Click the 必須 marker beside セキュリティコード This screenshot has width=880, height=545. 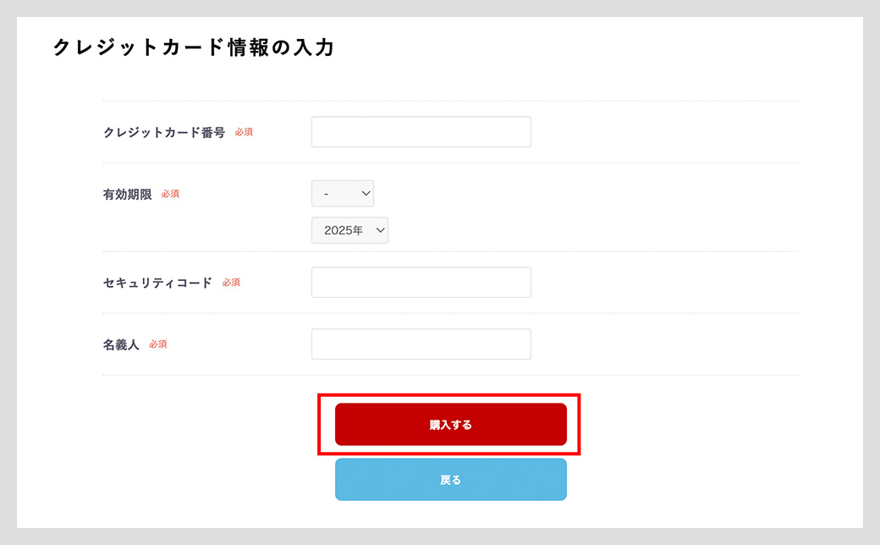tap(231, 283)
